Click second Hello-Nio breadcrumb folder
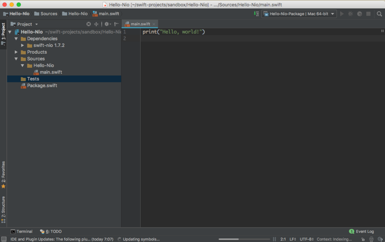This screenshot has width=385, height=242. (75, 14)
